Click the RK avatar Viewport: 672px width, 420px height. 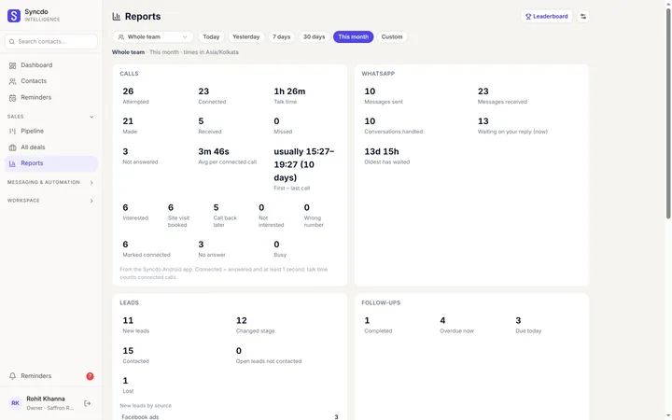(16, 403)
